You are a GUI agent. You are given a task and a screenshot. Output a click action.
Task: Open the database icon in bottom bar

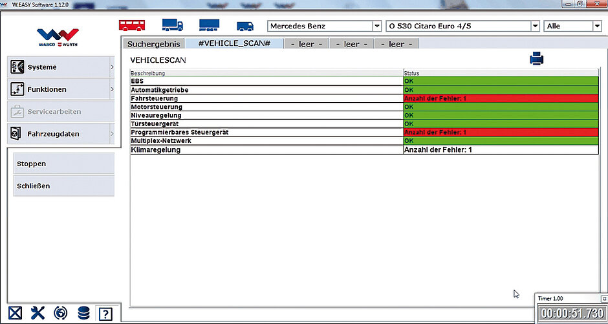click(83, 314)
